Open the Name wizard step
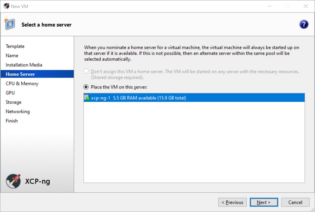315x212 pixels. pos(12,56)
